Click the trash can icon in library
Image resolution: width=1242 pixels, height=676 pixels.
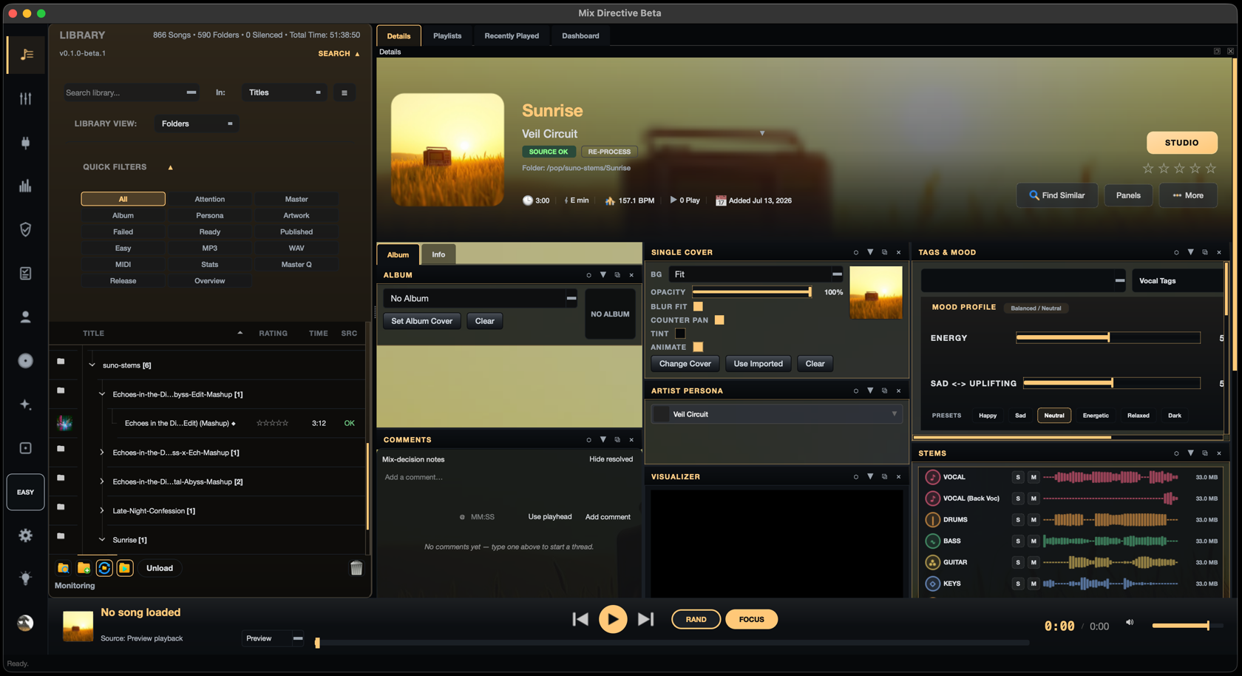point(356,567)
